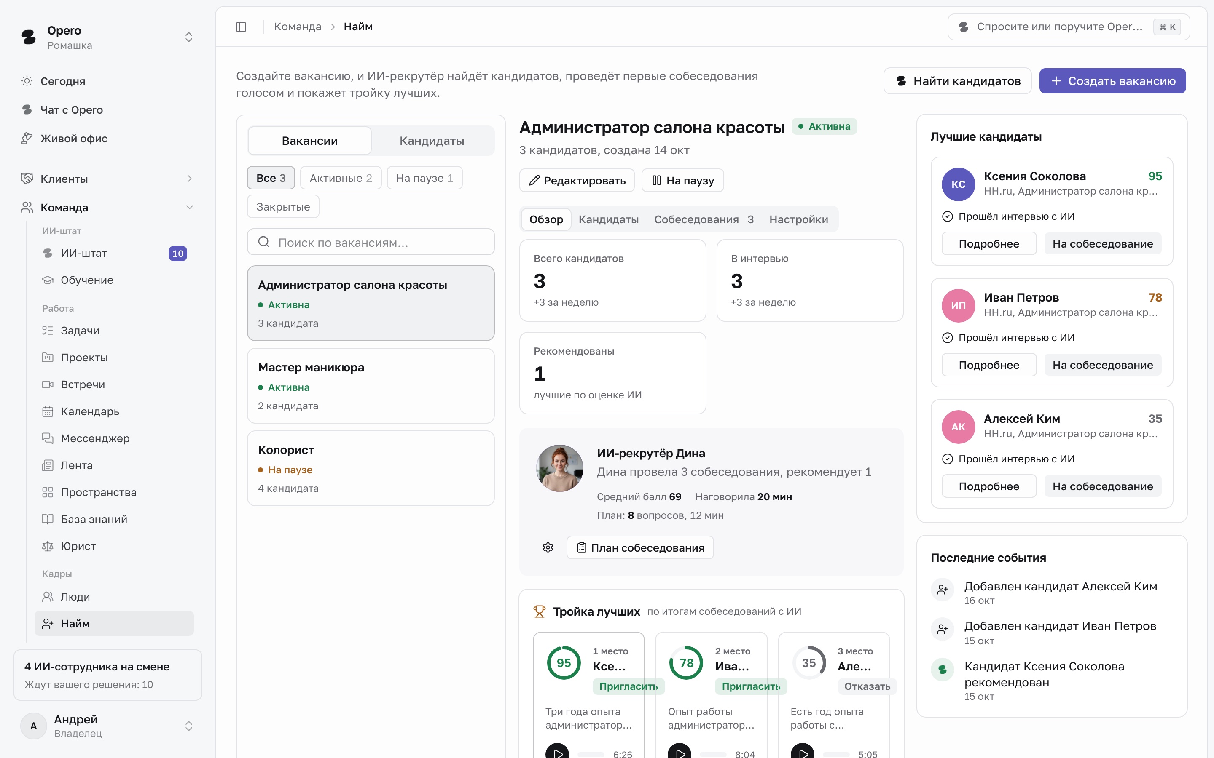Open Пространства

114,492
